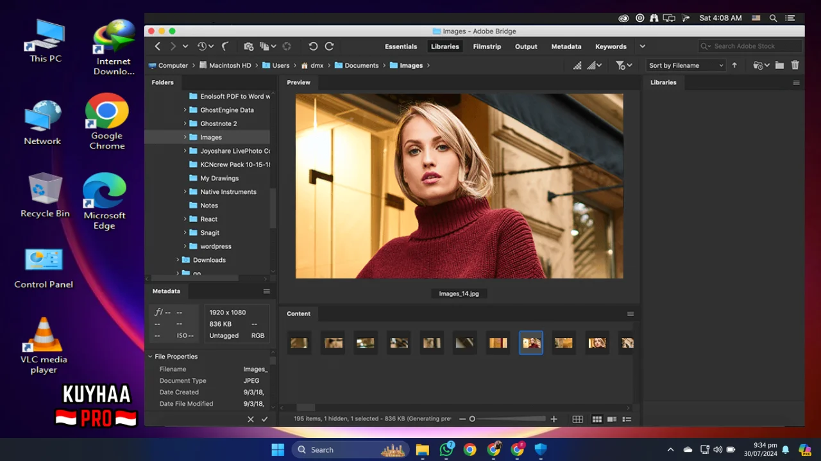Viewport: 821px width, 461px height.
Task: Select the wordpress folder
Action: (x=216, y=247)
